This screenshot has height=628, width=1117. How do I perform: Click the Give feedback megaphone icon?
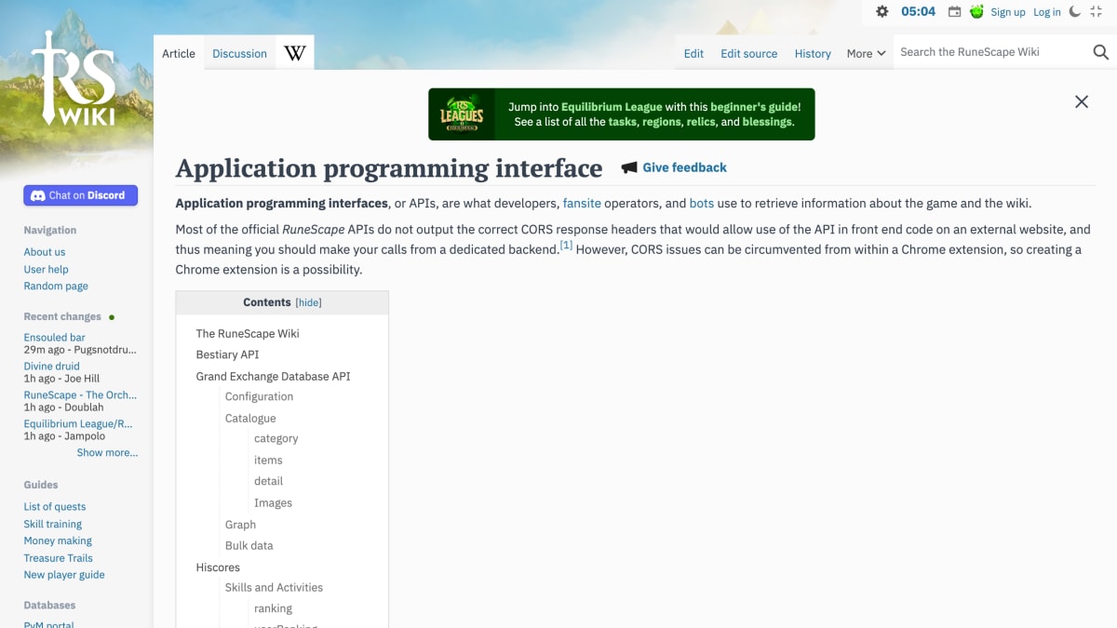tap(629, 167)
